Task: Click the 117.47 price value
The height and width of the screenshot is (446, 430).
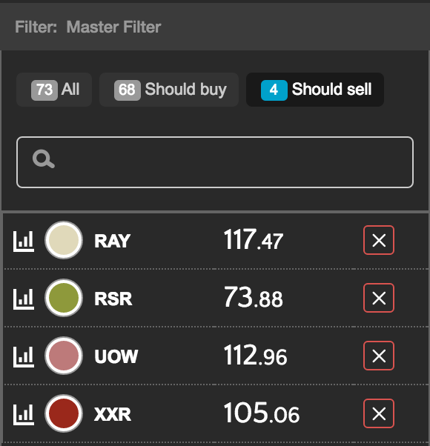Action: click(x=254, y=239)
